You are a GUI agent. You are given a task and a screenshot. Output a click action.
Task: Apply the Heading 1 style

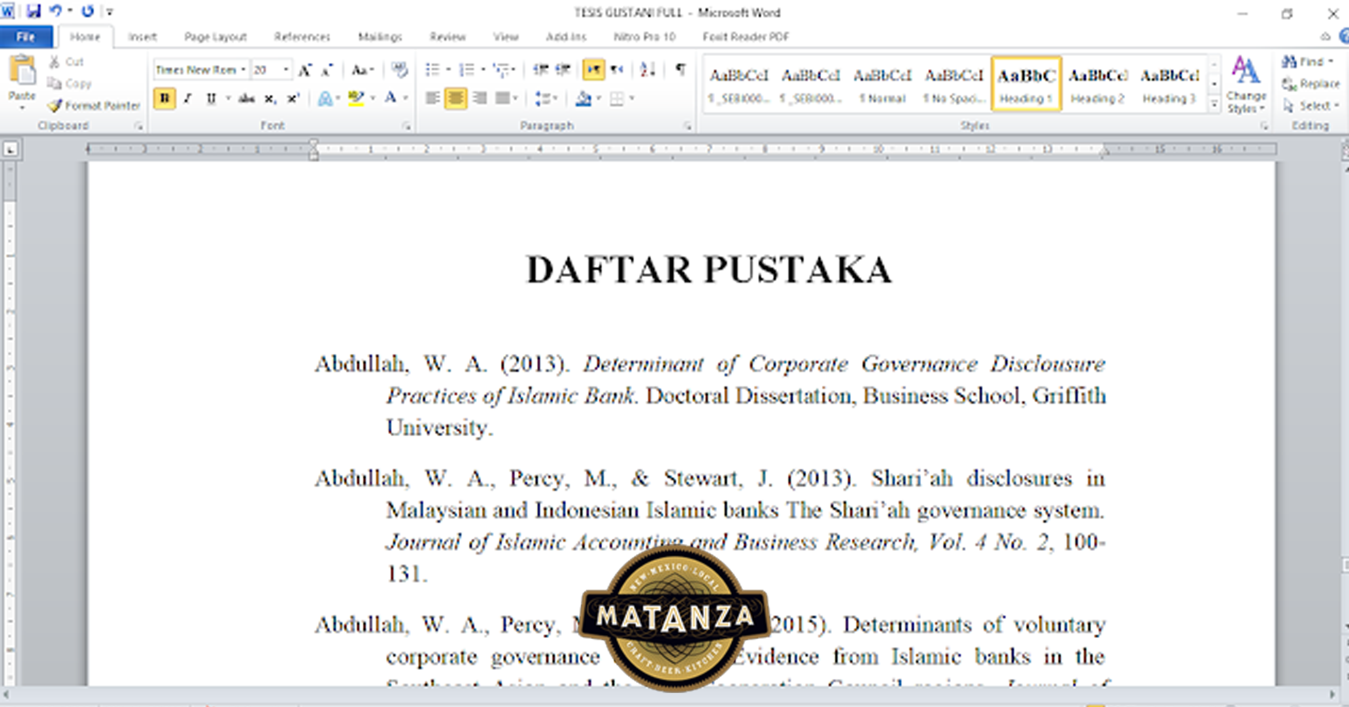pyautogui.click(x=1026, y=84)
